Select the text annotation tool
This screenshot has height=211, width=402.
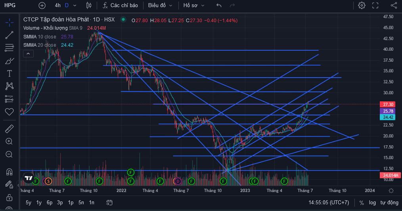click(10, 74)
